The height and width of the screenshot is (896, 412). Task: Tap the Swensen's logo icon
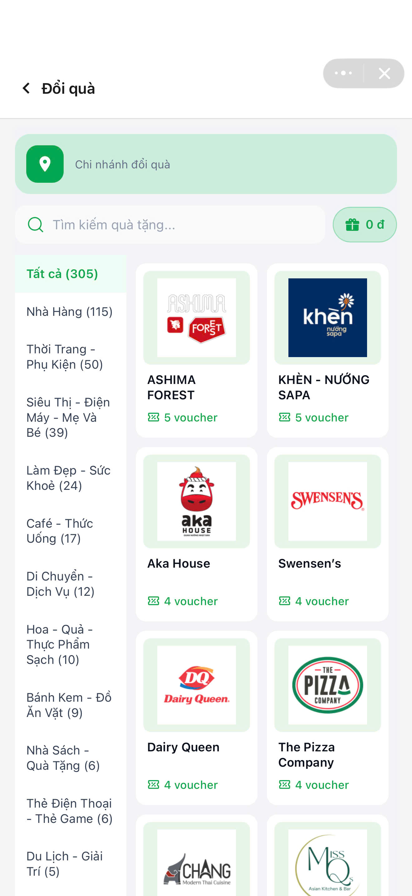pos(328,501)
